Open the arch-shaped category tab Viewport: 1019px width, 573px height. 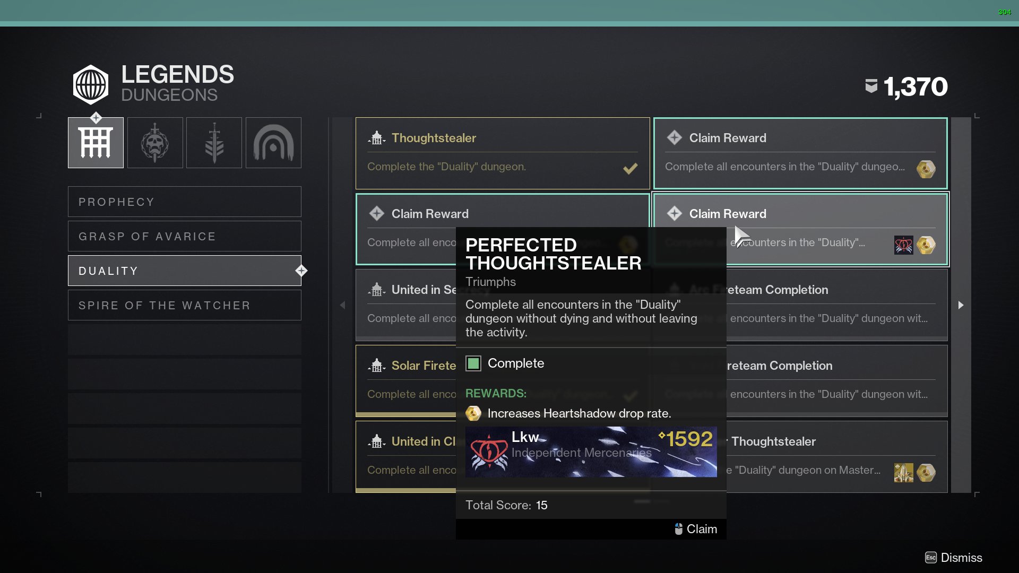click(x=273, y=143)
